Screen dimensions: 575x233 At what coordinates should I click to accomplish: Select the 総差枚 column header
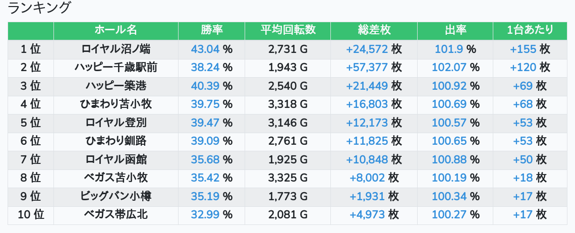[374, 30]
